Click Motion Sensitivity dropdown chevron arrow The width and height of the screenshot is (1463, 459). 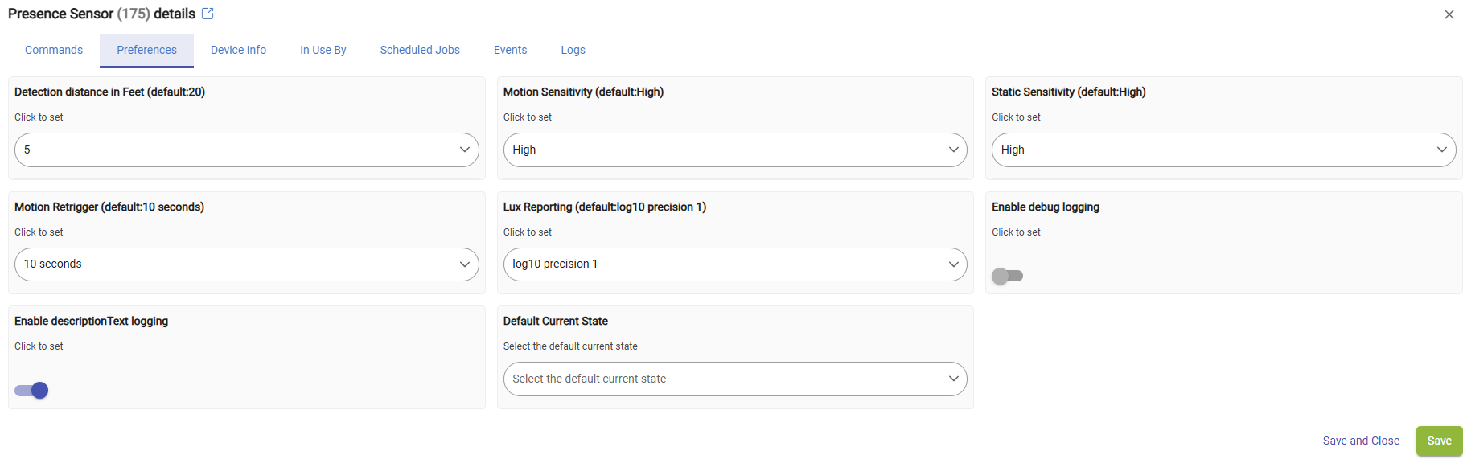click(x=953, y=150)
